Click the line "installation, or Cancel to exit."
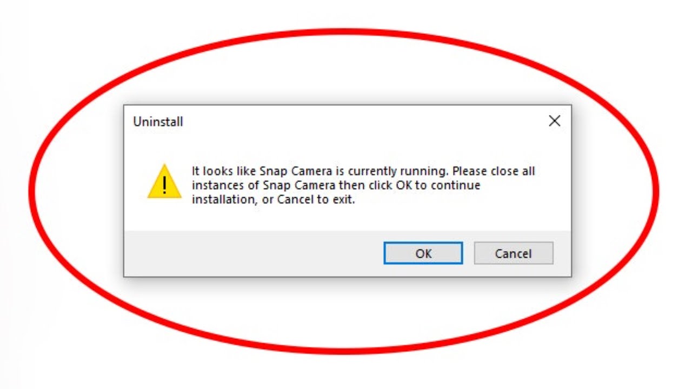This screenshot has height=389, width=692. pyautogui.click(x=273, y=199)
